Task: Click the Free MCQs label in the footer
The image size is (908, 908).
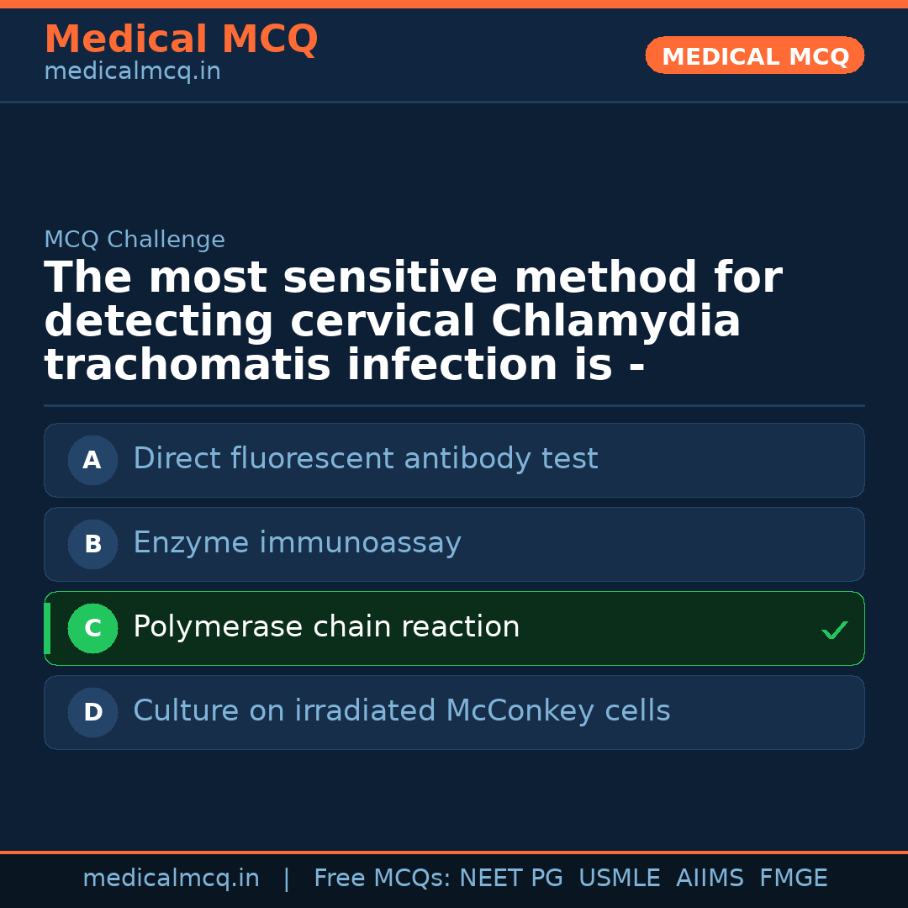Action: coord(382,879)
